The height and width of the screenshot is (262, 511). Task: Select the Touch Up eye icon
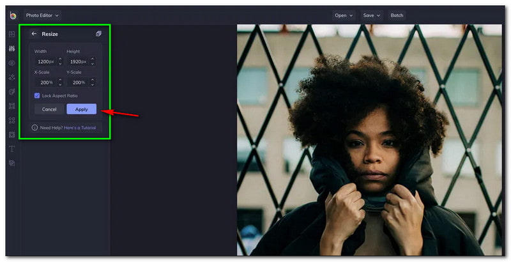point(11,63)
